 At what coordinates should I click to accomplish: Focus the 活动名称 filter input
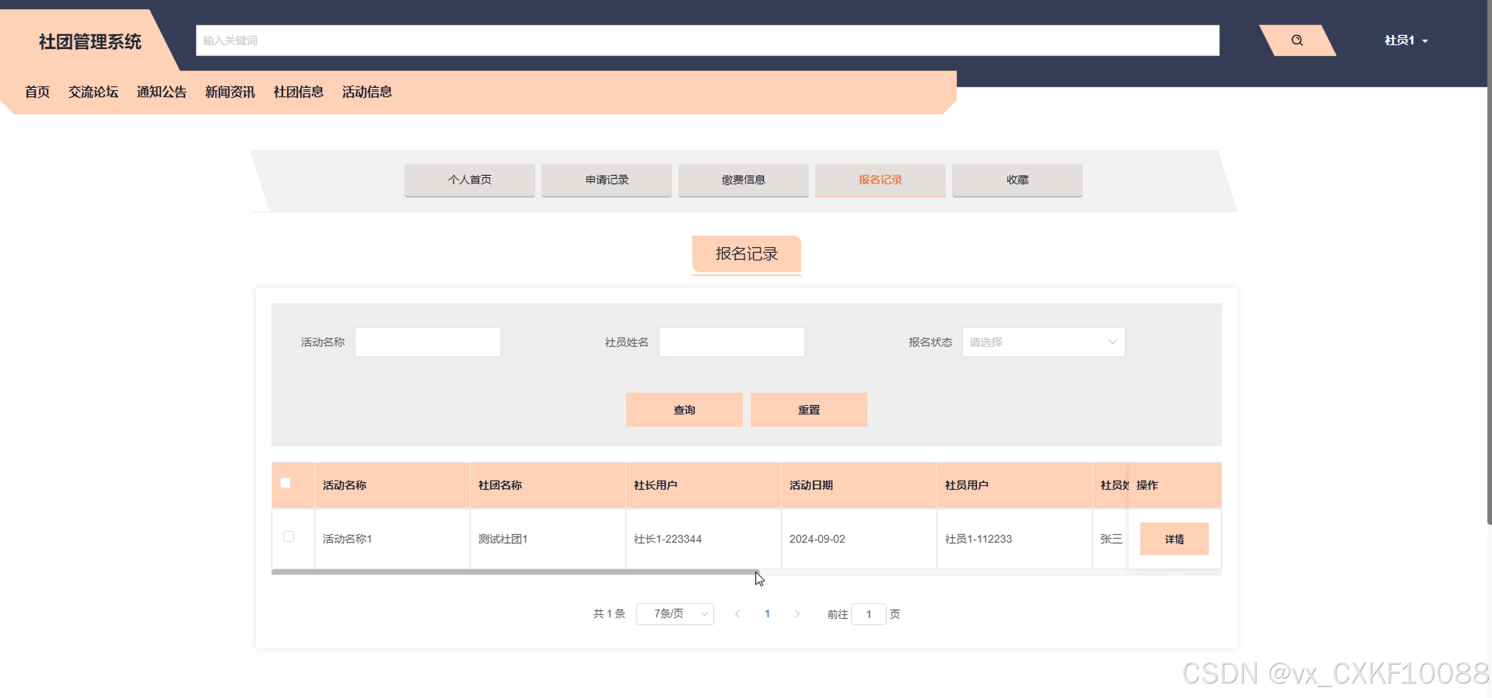(x=427, y=342)
